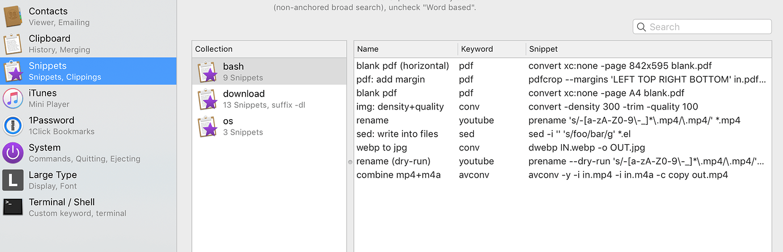This screenshot has height=252, width=783.
Task: Open the Clipboard history icon
Action: coord(13,44)
